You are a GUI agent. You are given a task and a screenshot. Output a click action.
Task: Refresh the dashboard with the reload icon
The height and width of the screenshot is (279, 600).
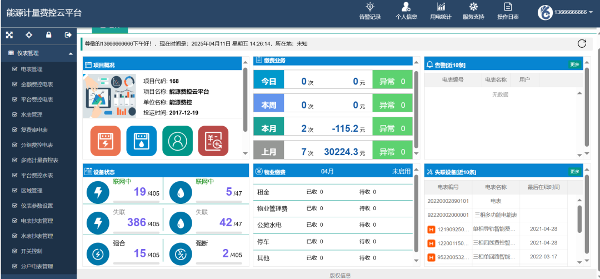pyautogui.click(x=582, y=43)
